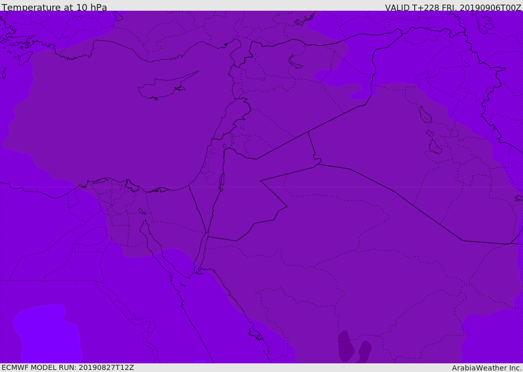This screenshot has width=523, height=372.
Task: Click the light violet temperature region
Action: click(x=49, y=333)
